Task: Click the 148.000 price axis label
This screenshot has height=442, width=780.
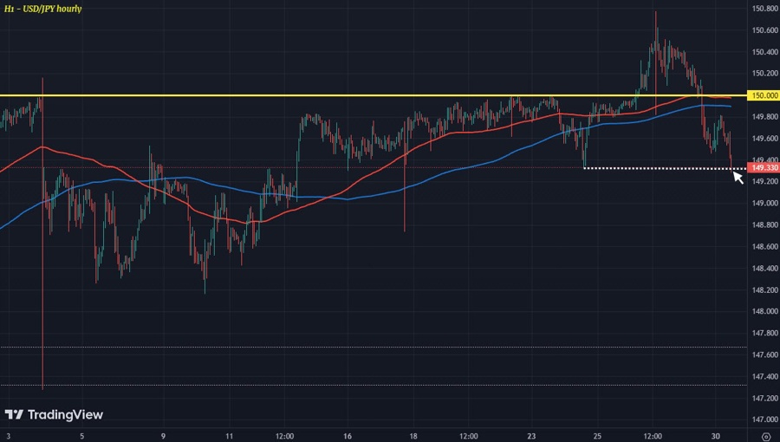Action: coord(765,311)
